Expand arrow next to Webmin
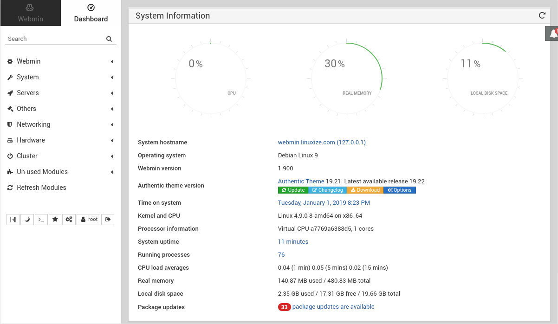 pos(112,62)
